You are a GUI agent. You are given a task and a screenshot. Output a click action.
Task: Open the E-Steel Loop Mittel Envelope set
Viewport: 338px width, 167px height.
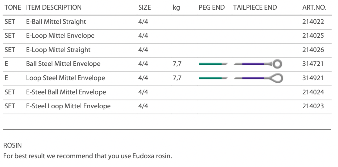pyautogui.click(x=68, y=106)
